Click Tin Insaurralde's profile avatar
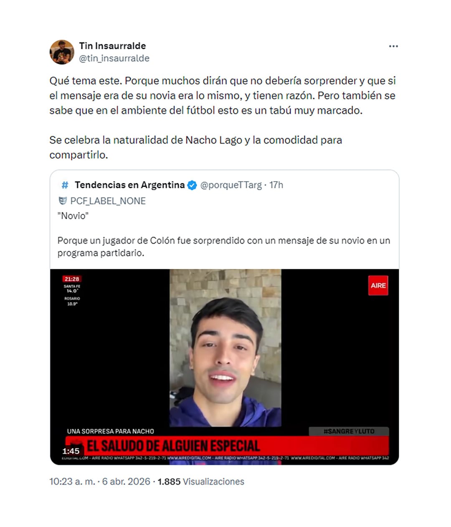451x527 pixels. coord(62,52)
